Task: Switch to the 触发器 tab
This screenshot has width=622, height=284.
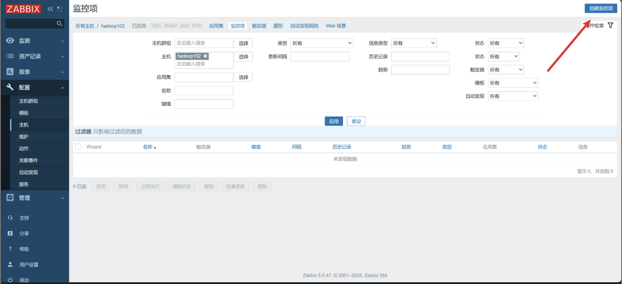Action: (x=259, y=26)
